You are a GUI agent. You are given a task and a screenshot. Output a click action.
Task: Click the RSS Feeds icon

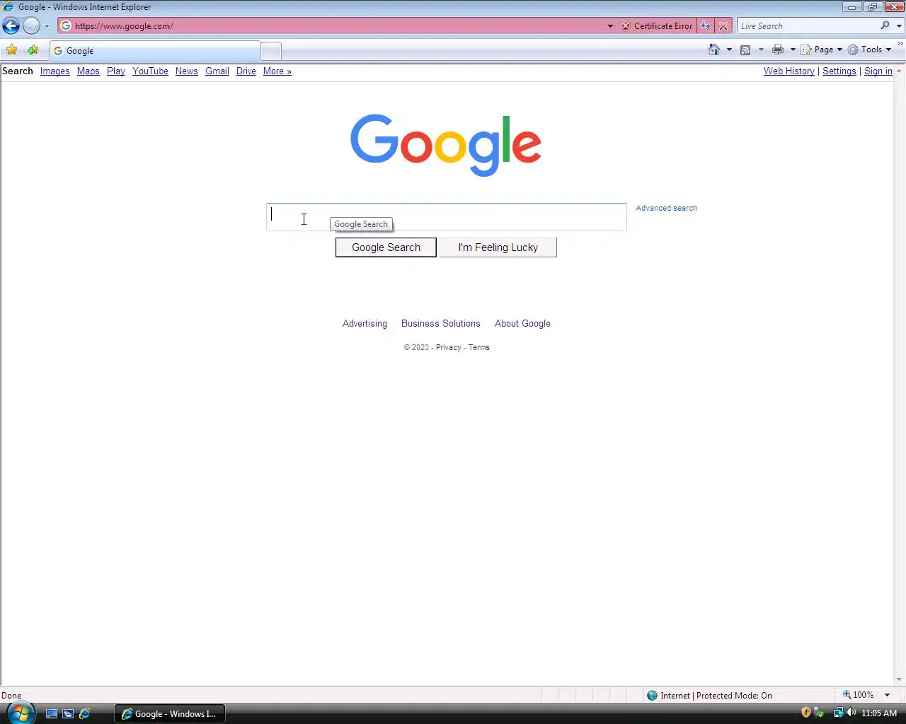745,49
